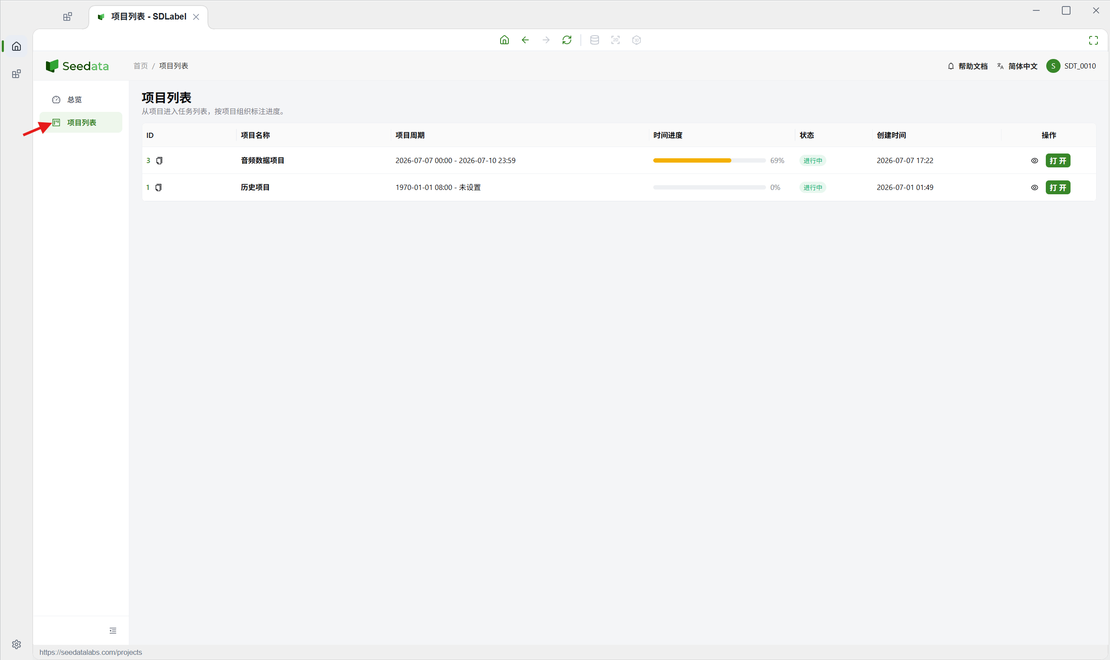Reload the page with refresh icon
Viewport: 1110px width, 660px height.
pyautogui.click(x=567, y=40)
